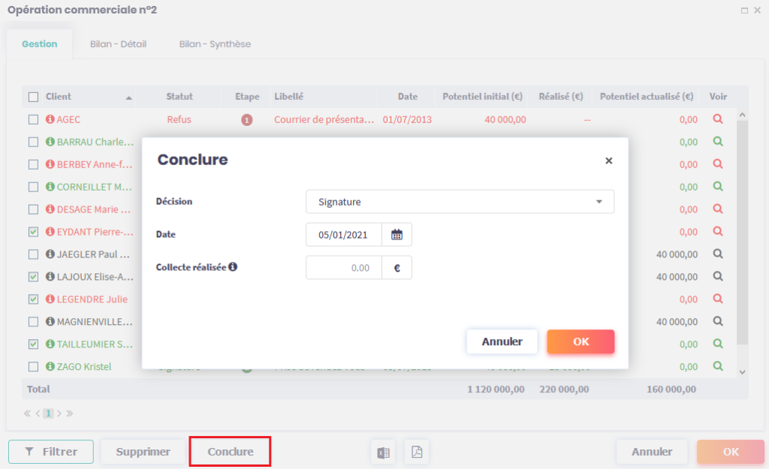Confirm with OK in Conclure dialog
Screen dimensions: 769x469
pyautogui.click(x=581, y=341)
